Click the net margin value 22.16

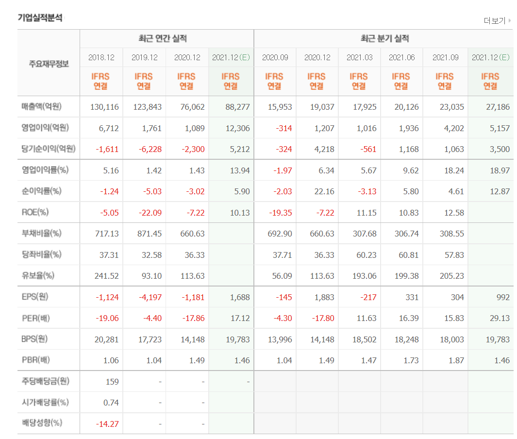pos(324,192)
